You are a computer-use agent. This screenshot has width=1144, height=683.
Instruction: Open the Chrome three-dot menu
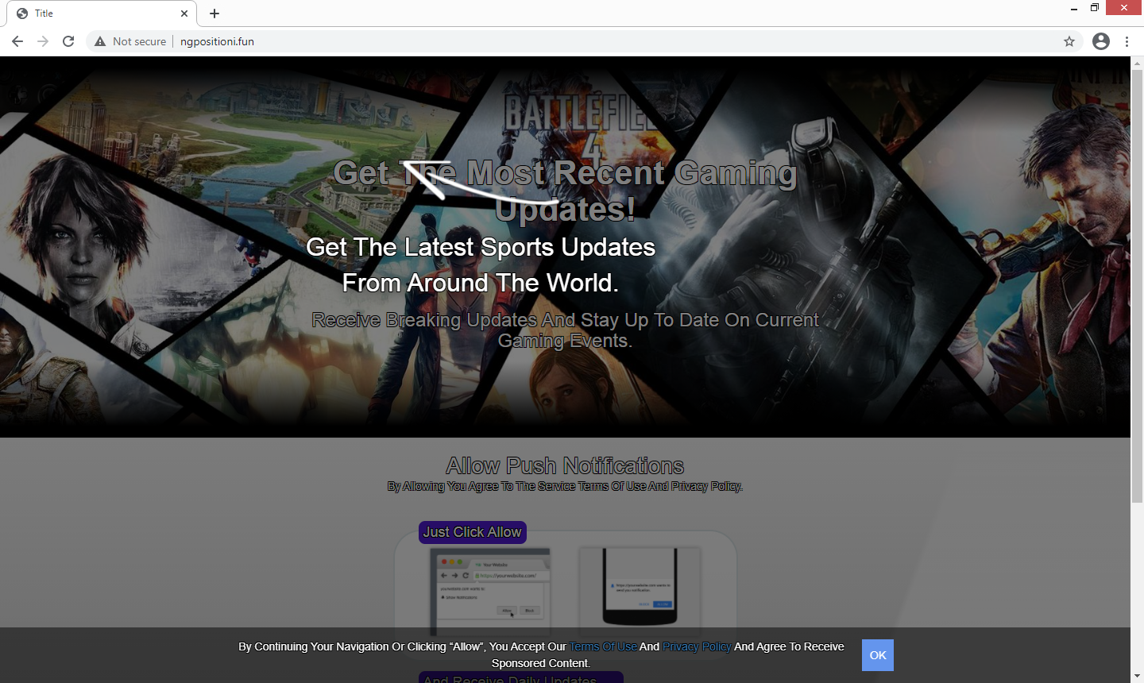[x=1127, y=41]
